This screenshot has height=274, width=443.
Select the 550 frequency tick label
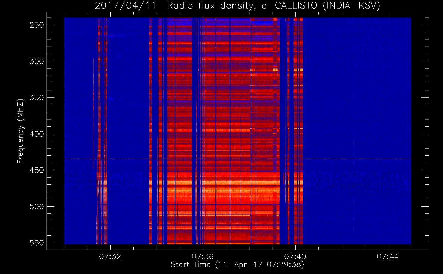[x=37, y=243]
